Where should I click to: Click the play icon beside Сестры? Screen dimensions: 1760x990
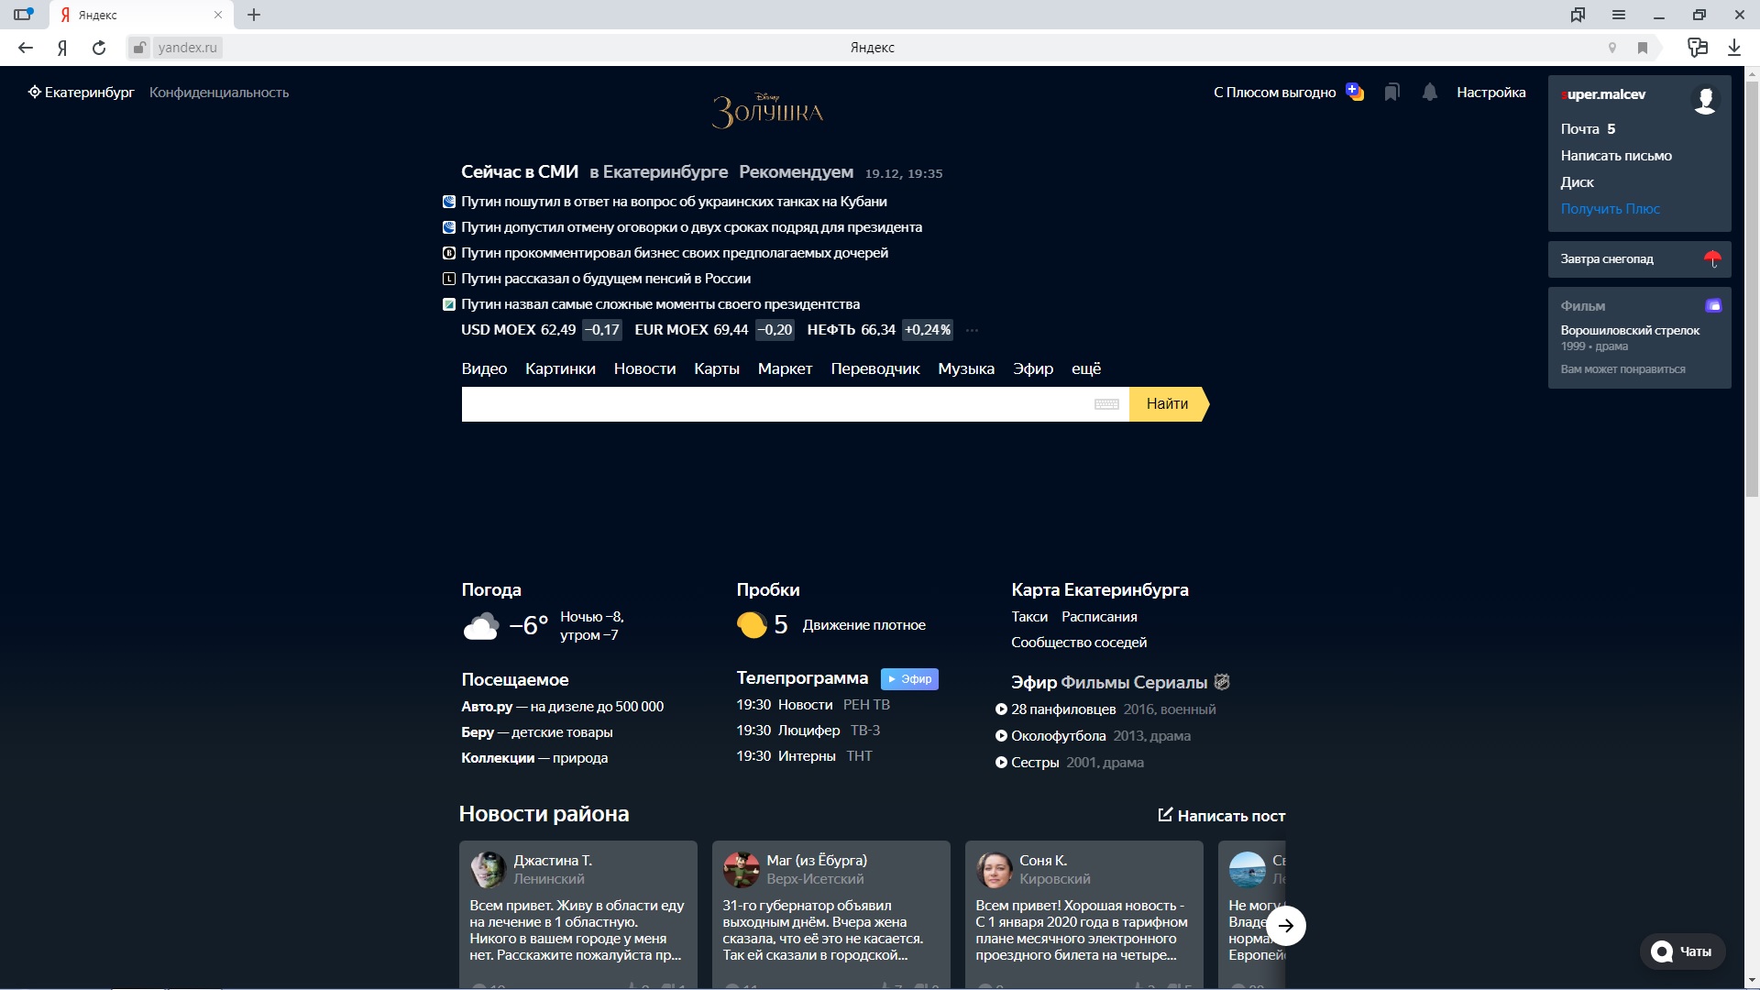(x=1001, y=763)
